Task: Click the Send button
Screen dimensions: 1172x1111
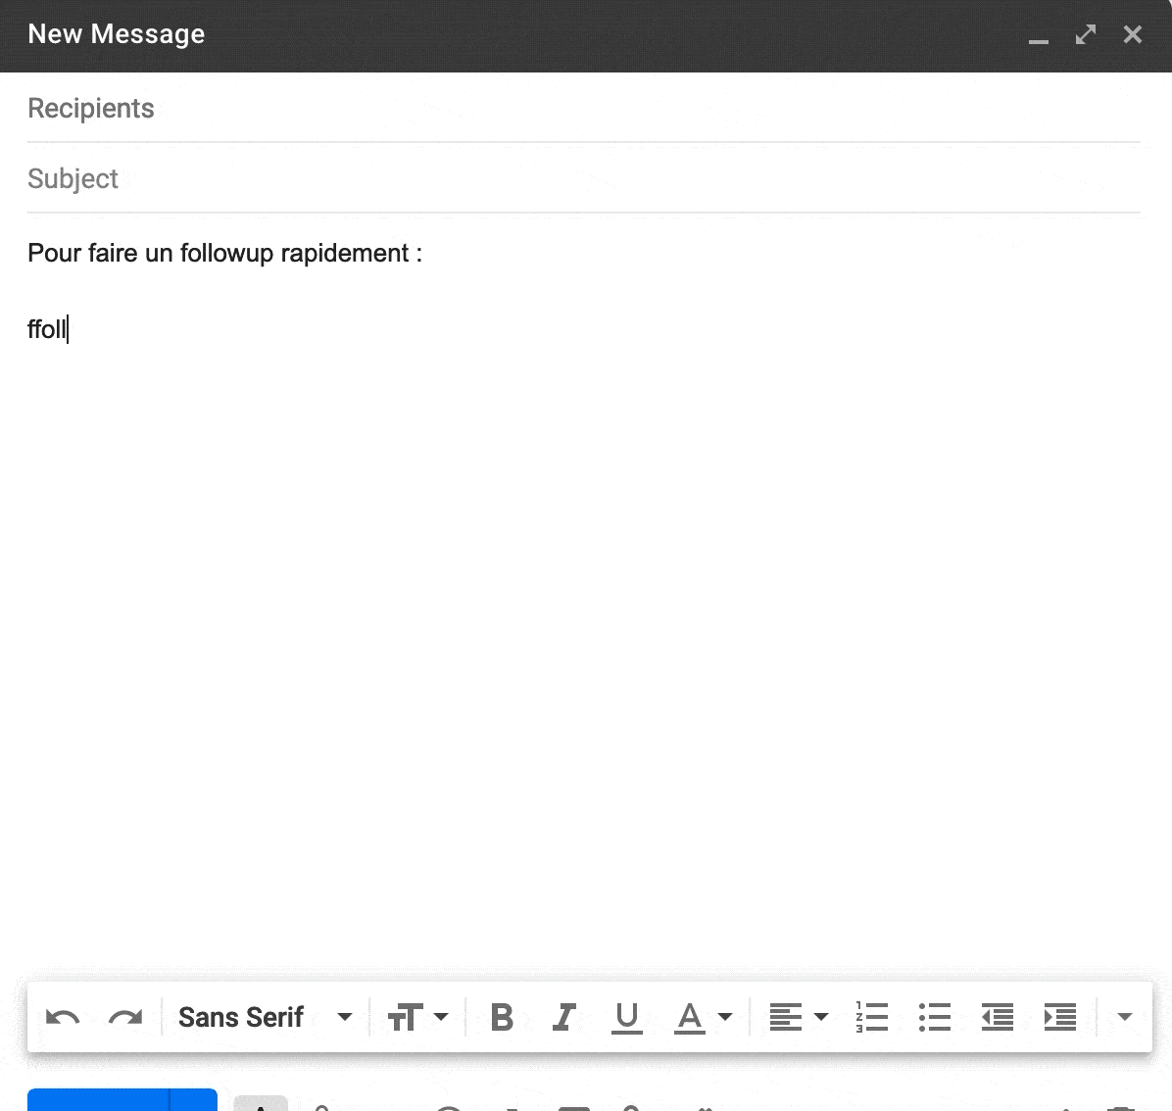Action: tap(98, 1102)
